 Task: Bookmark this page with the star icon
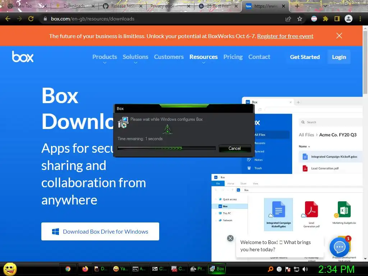[300, 19]
